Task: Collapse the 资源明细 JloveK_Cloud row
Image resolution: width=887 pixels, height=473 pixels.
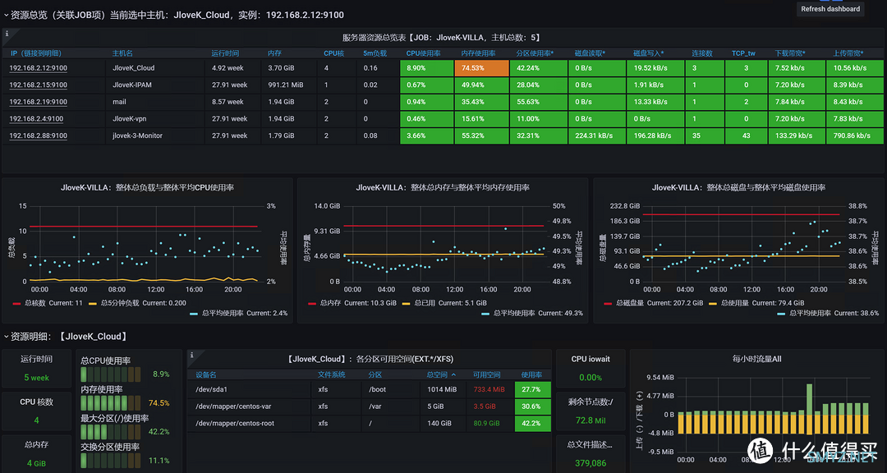Action: [x=7, y=337]
